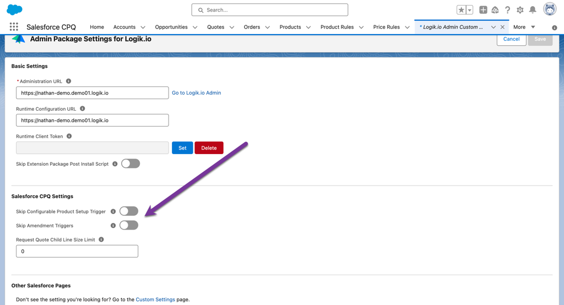Click the blue Set token button
564x305 pixels.
(182, 148)
